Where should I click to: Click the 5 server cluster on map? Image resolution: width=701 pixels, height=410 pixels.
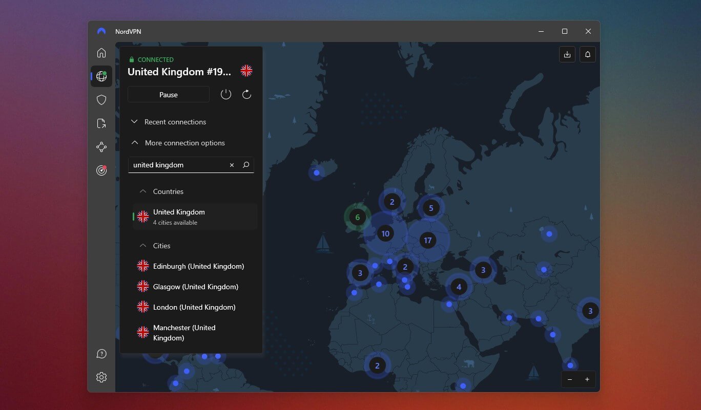click(x=431, y=208)
